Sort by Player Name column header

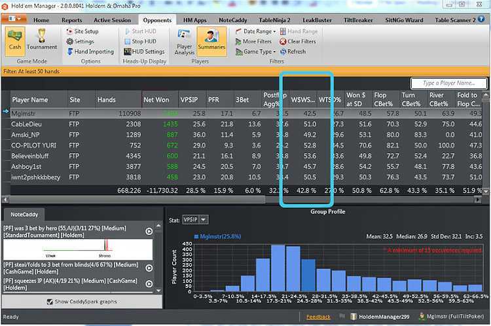[39, 100]
